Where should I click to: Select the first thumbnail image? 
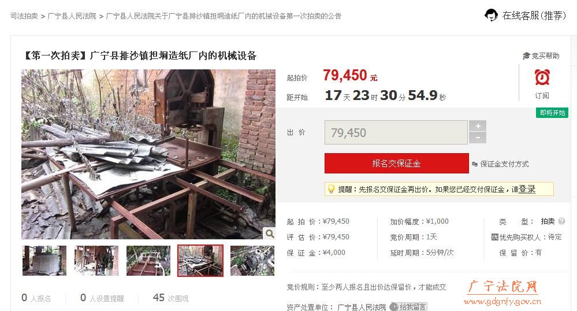(x=44, y=261)
